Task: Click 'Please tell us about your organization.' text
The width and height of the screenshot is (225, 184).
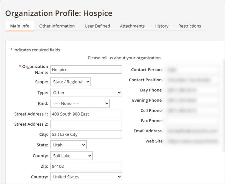Action: coord(125,58)
